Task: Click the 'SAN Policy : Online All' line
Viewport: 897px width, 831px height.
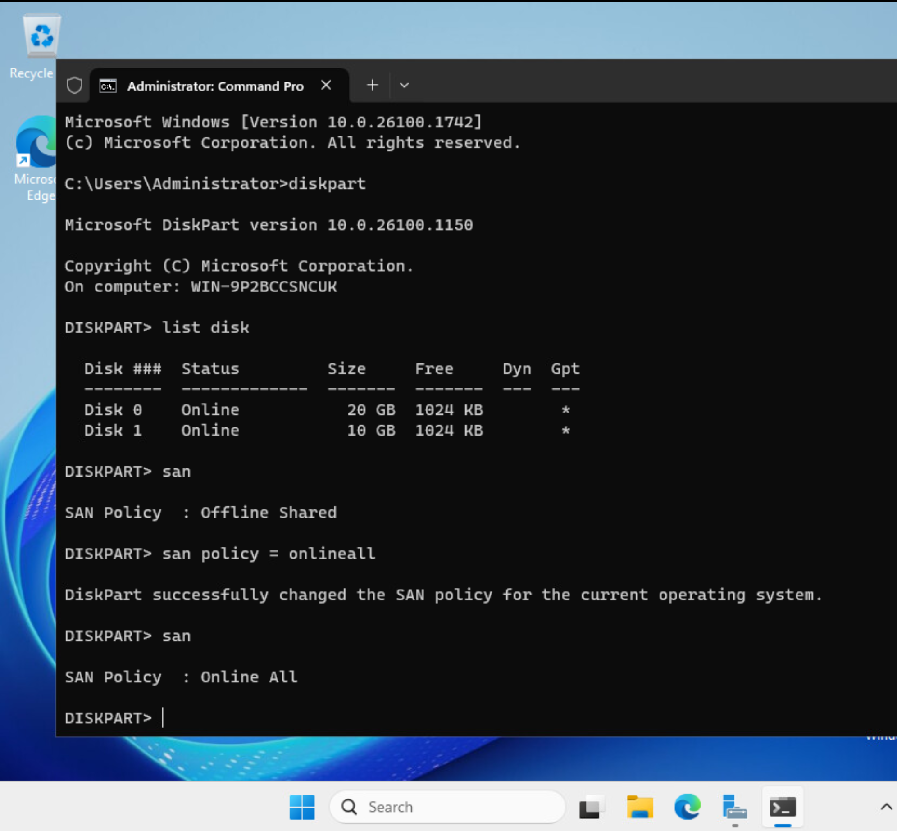Action: click(181, 677)
